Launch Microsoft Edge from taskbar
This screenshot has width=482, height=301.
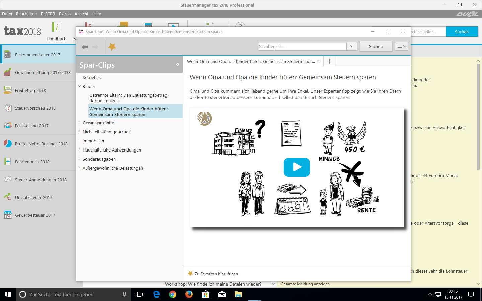pyautogui.click(x=156, y=294)
